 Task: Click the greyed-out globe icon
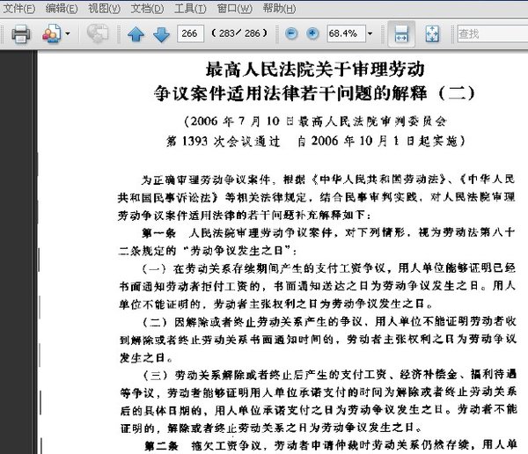(98, 33)
